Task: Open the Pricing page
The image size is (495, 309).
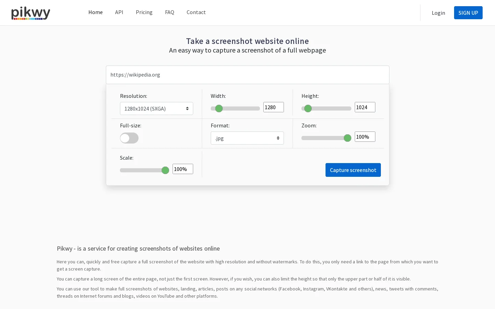Action: coord(144,12)
